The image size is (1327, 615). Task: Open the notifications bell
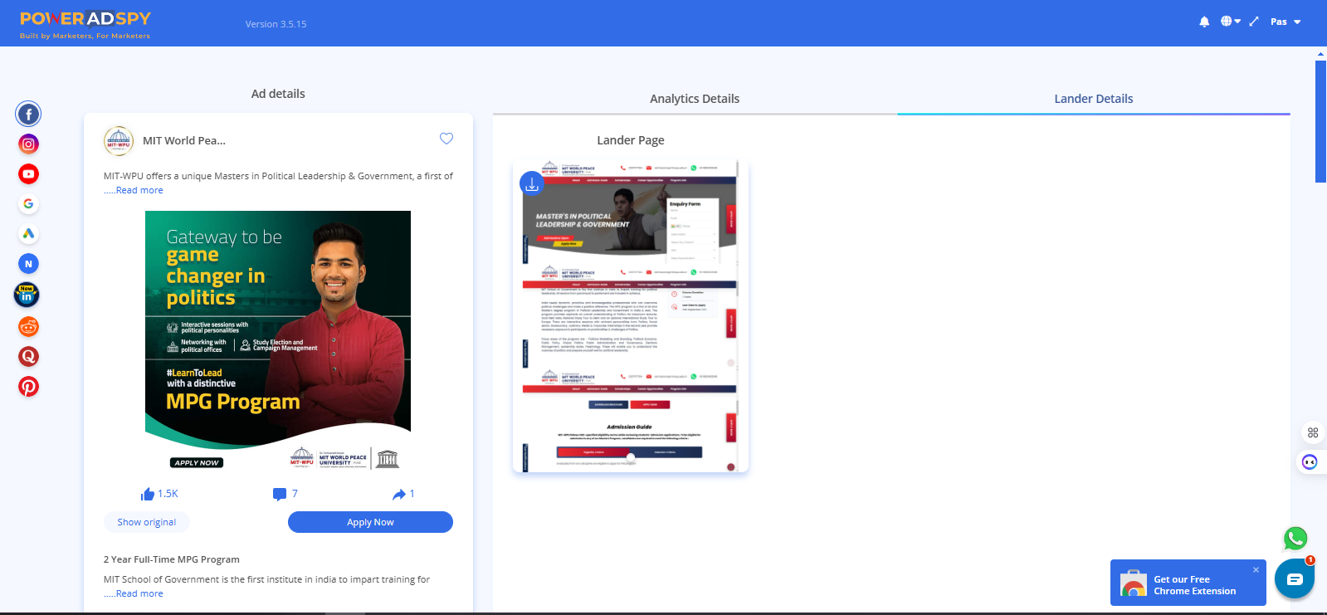(x=1204, y=22)
